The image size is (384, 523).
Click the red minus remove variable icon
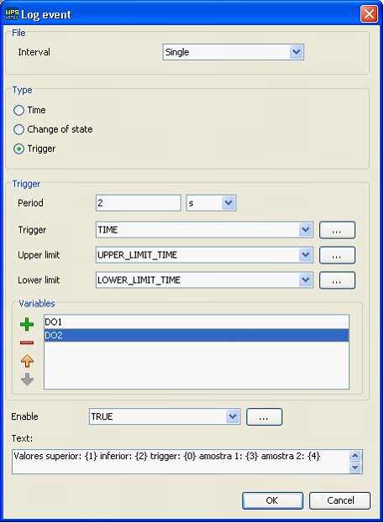click(27, 343)
